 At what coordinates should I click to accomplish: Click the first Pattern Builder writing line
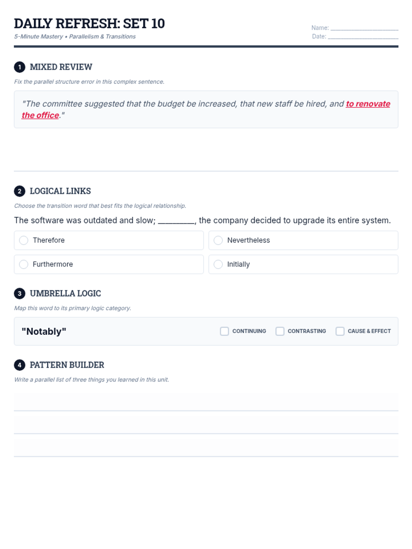pos(206,402)
